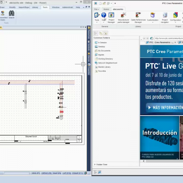Viewport: 183px width, 183px height.
Task: Open the Project navigator
Action: tap(165, 17)
